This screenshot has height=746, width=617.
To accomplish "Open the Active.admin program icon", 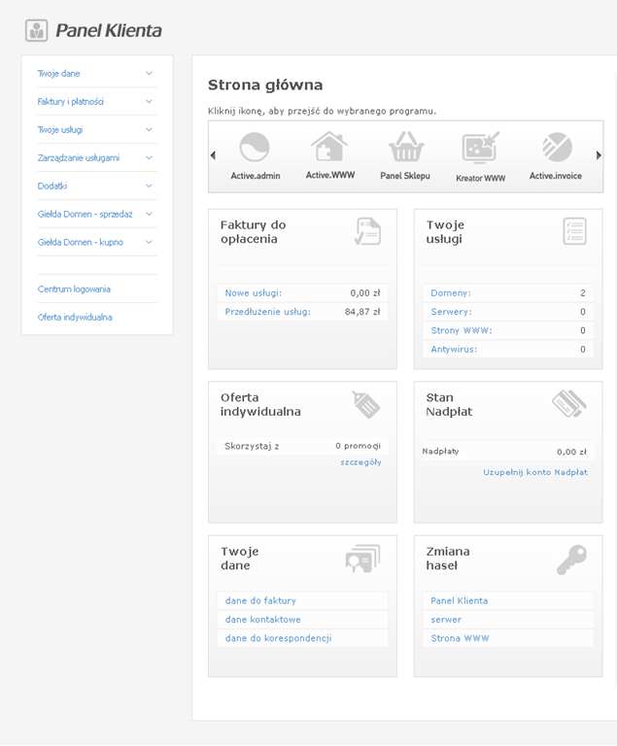I will (x=255, y=149).
